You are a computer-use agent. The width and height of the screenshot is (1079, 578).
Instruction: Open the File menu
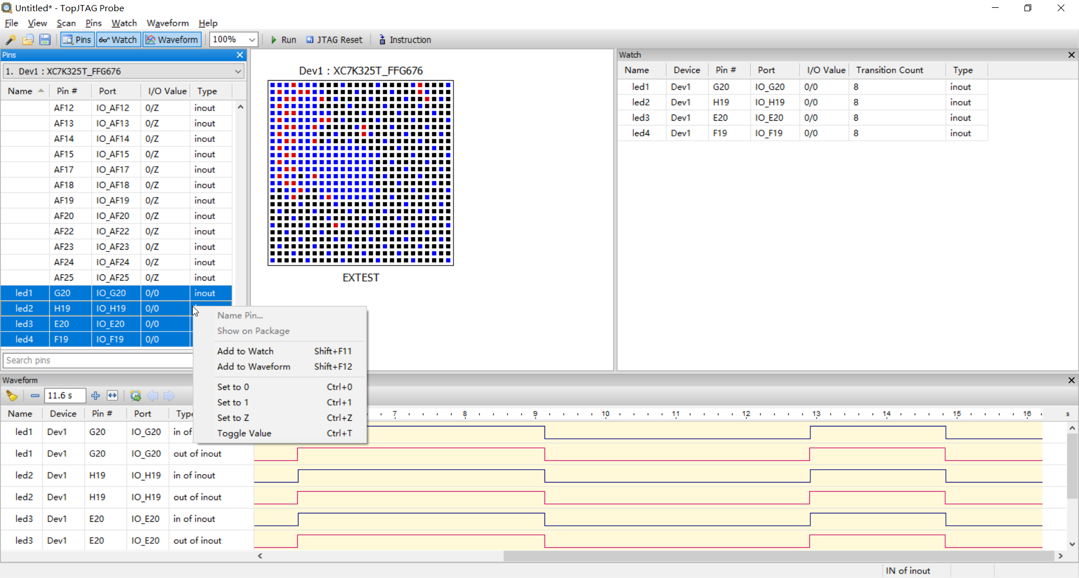11,23
